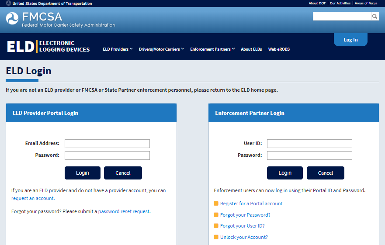Go to About ELDs page

tap(251, 49)
